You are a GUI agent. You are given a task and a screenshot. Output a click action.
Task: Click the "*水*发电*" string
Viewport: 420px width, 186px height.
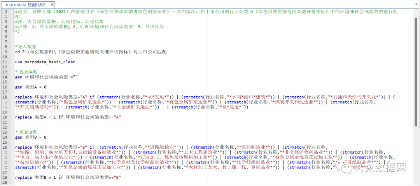click(x=156, y=97)
